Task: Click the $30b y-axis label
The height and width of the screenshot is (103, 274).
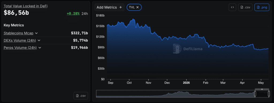Action: [x=101, y=68]
